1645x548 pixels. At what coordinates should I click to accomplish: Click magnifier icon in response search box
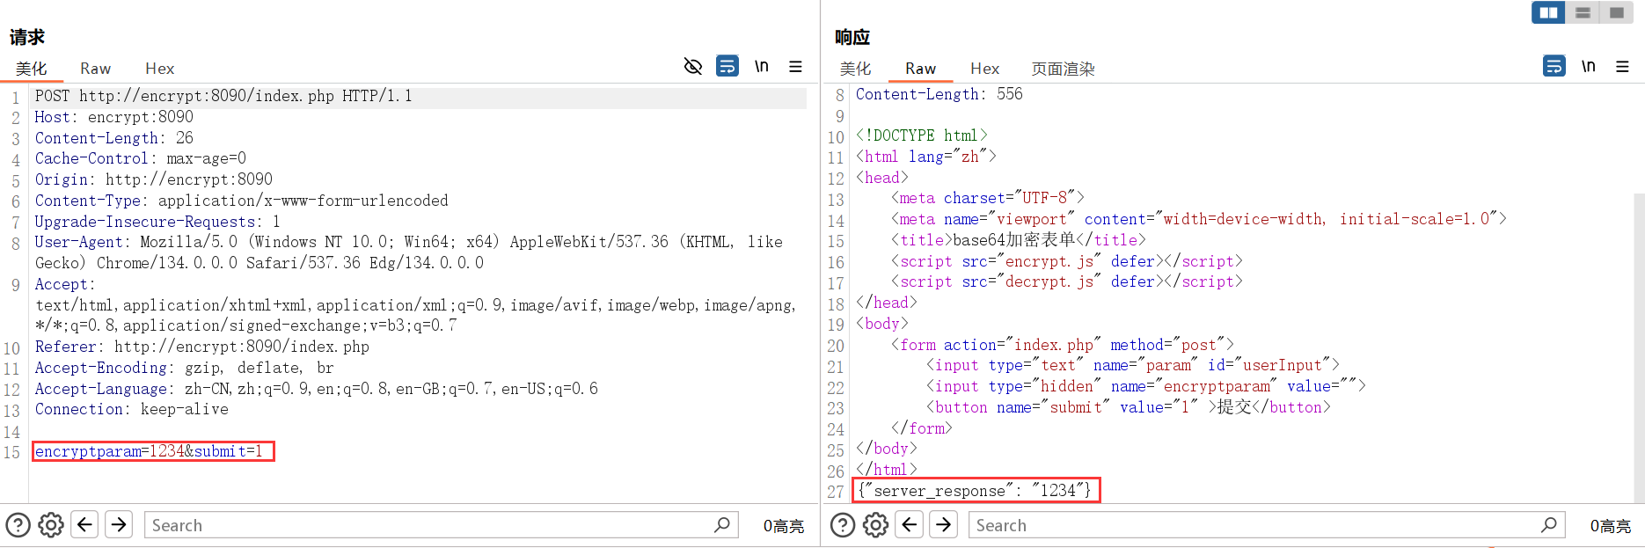tap(1549, 525)
